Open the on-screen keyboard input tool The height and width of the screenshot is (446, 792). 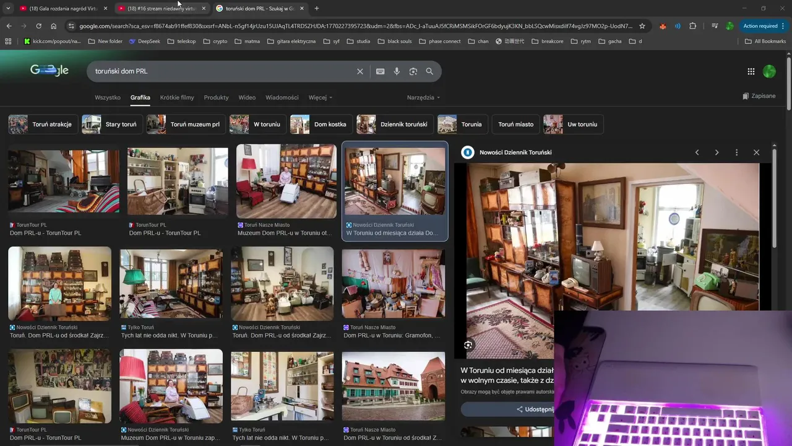381,71
